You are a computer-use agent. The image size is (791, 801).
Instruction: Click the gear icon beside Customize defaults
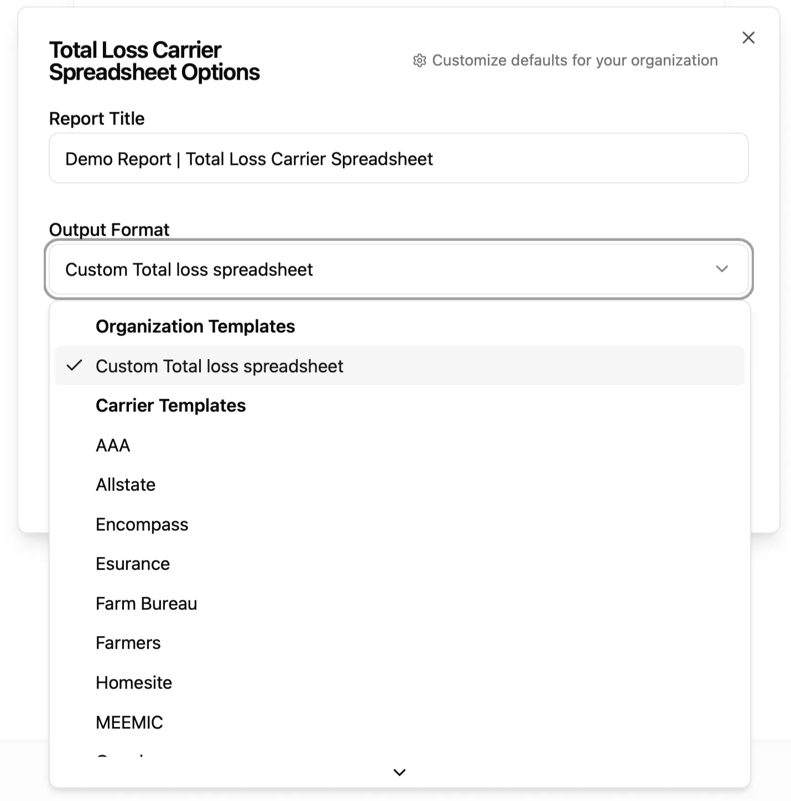[420, 61]
